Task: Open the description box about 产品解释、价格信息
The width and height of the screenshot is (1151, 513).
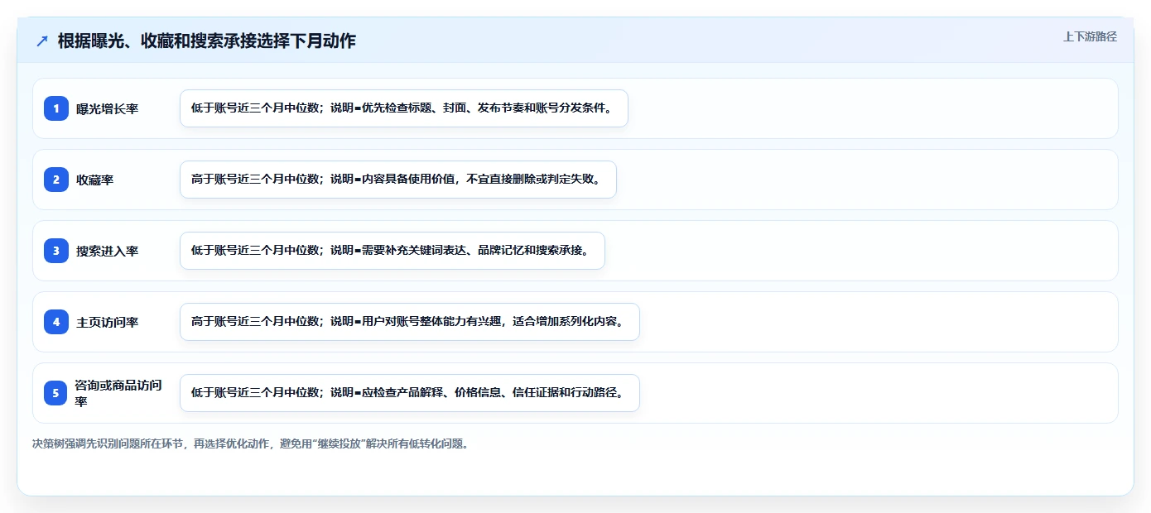Action: coord(410,393)
